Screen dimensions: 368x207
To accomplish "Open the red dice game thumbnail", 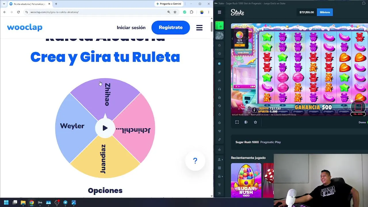I will [x=268, y=180].
